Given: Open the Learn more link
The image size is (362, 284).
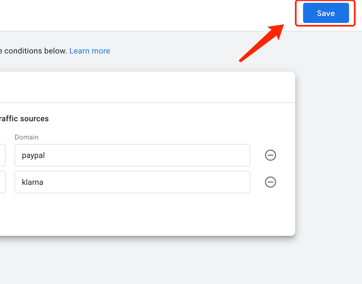Looking at the screenshot, I should point(90,51).
